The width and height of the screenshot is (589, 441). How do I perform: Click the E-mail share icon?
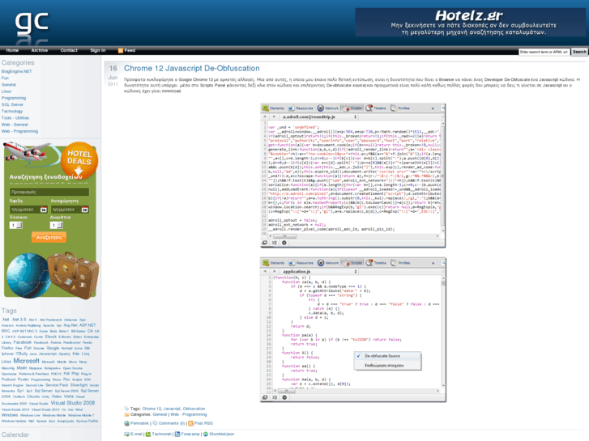(x=126, y=435)
